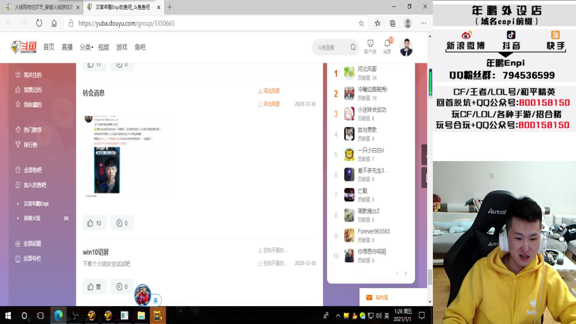Image resolution: width=576 pixels, height=324 pixels.
Task: Like the win10切屏 post
Action: [x=94, y=286]
